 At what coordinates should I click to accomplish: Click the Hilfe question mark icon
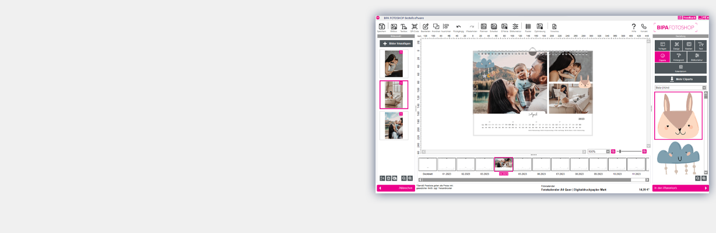(x=634, y=27)
